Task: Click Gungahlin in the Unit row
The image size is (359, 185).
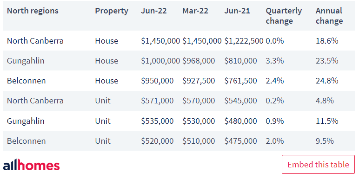Action: coord(26,121)
